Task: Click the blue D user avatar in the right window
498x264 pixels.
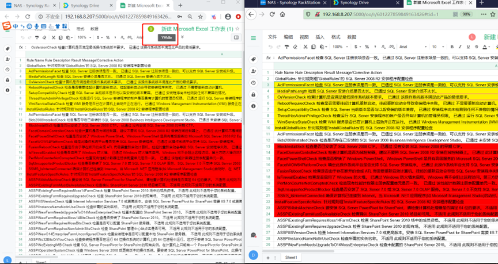Action: [x=253, y=255]
